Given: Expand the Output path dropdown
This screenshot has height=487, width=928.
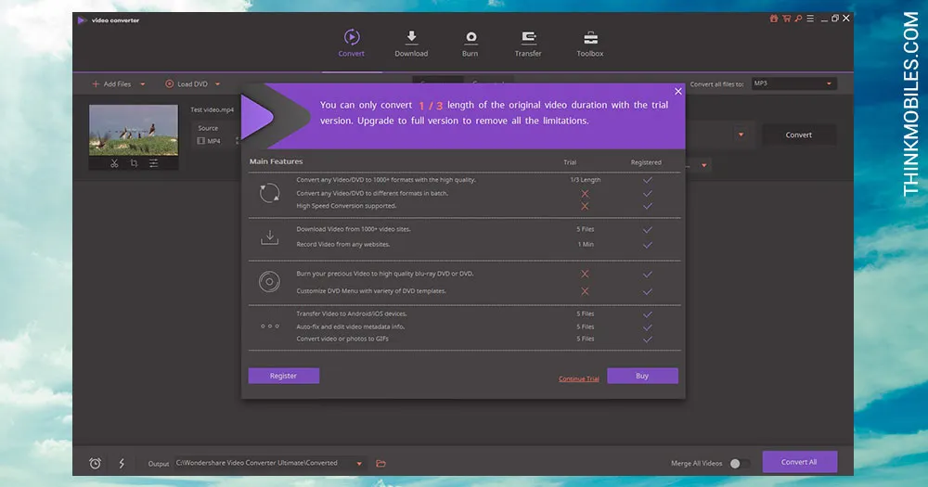Looking at the screenshot, I should [x=358, y=463].
